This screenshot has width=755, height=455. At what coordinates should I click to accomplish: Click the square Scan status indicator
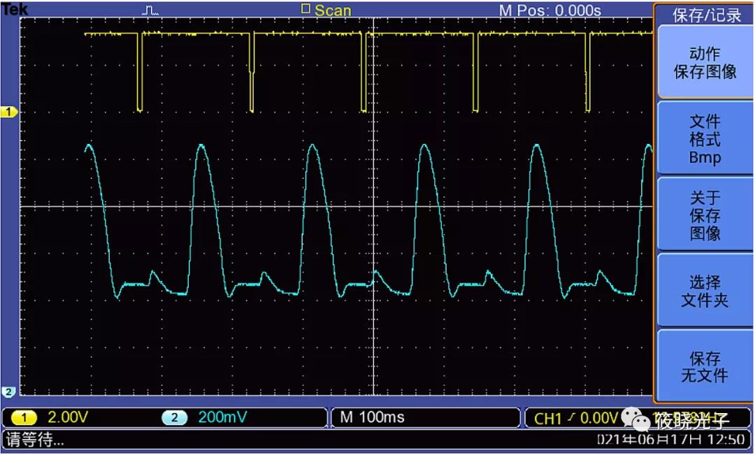305,9
